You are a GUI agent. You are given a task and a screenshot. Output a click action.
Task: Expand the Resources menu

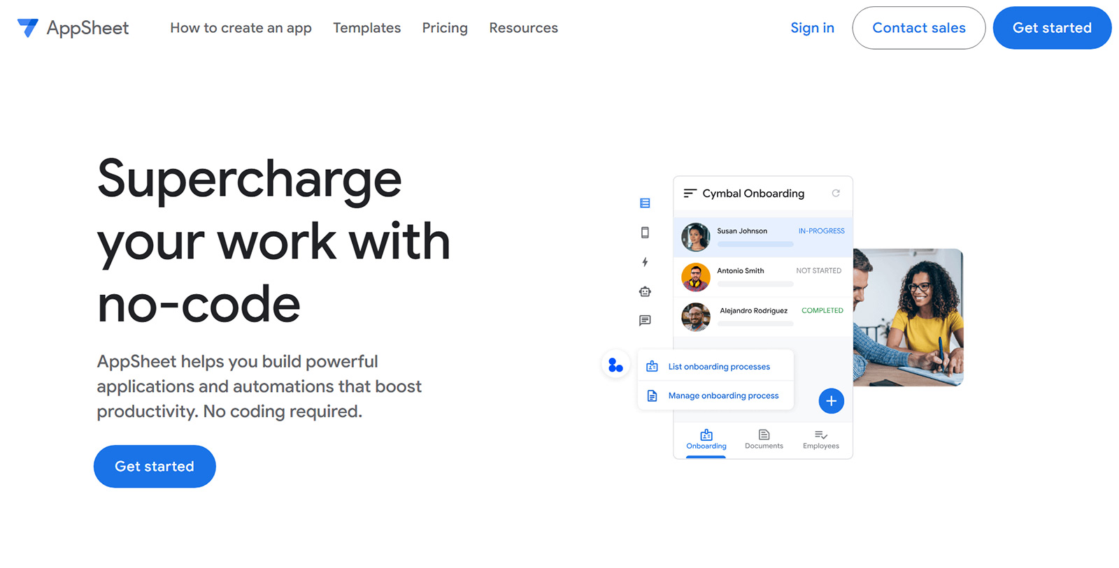tap(523, 28)
